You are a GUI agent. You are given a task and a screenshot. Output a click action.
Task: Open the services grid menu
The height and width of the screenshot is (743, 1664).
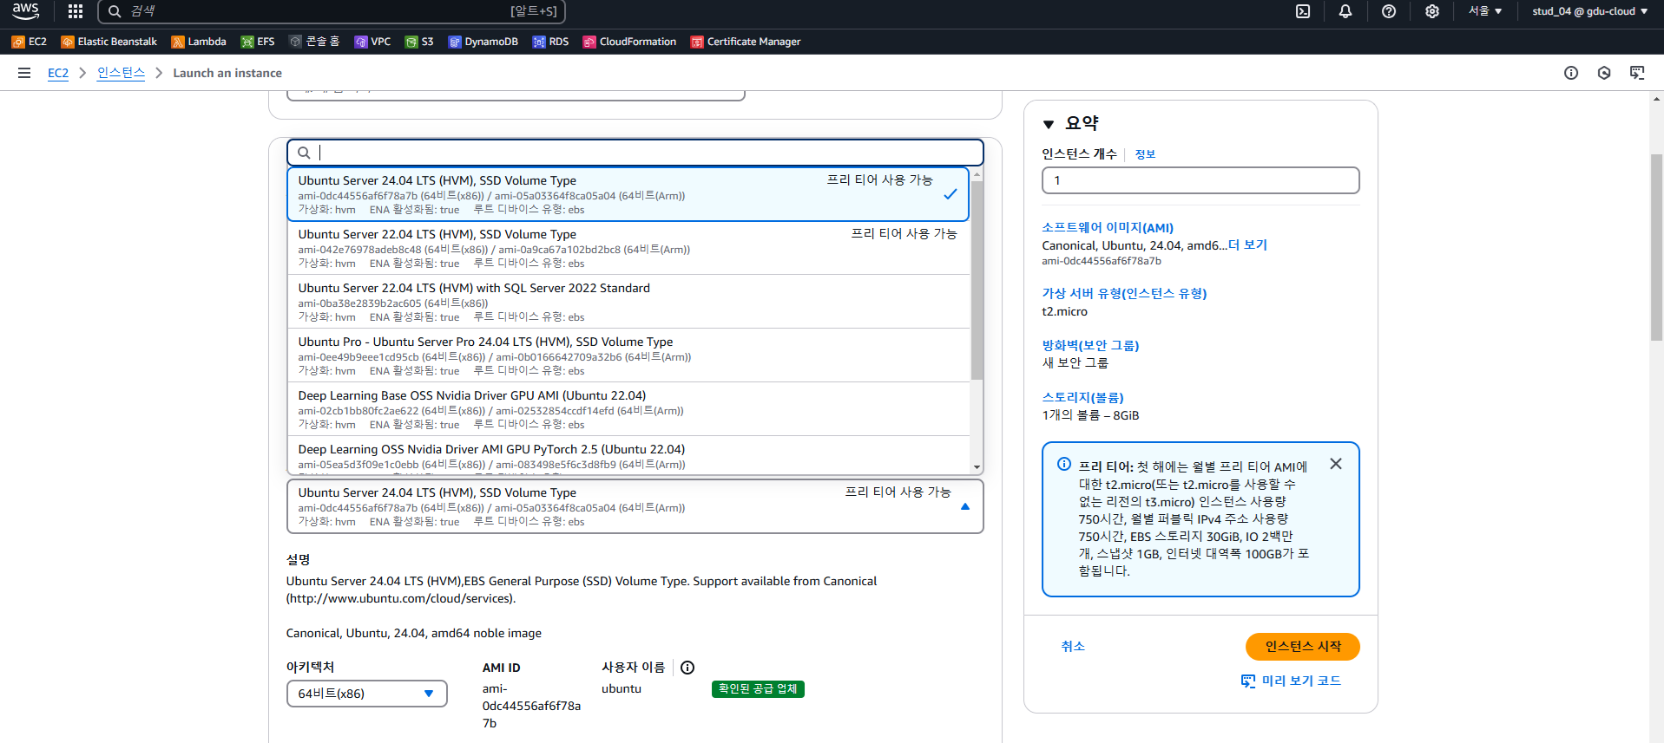(x=76, y=11)
